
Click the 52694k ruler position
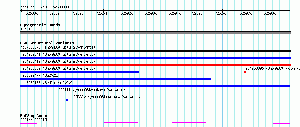175,13
